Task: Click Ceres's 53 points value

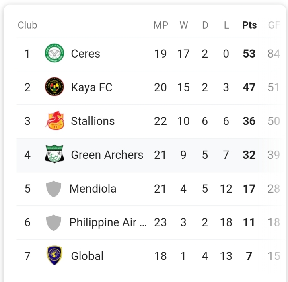Action: point(249,54)
